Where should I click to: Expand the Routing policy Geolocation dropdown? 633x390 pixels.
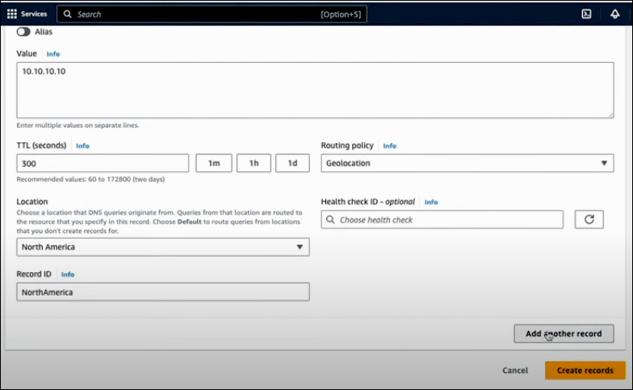tap(467, 163)
